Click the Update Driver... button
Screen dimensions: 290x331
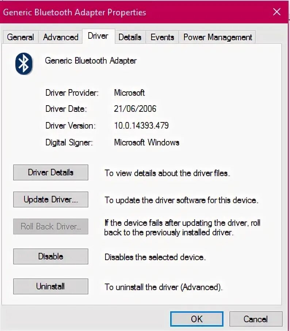pos(51,199)
